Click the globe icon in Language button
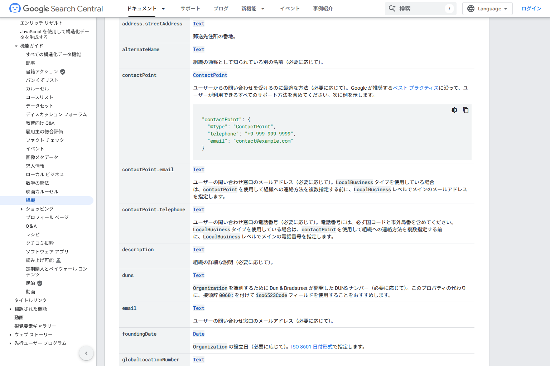 (471, 9)
